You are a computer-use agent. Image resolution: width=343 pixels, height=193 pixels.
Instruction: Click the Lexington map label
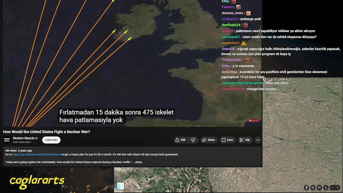point(327,151)
